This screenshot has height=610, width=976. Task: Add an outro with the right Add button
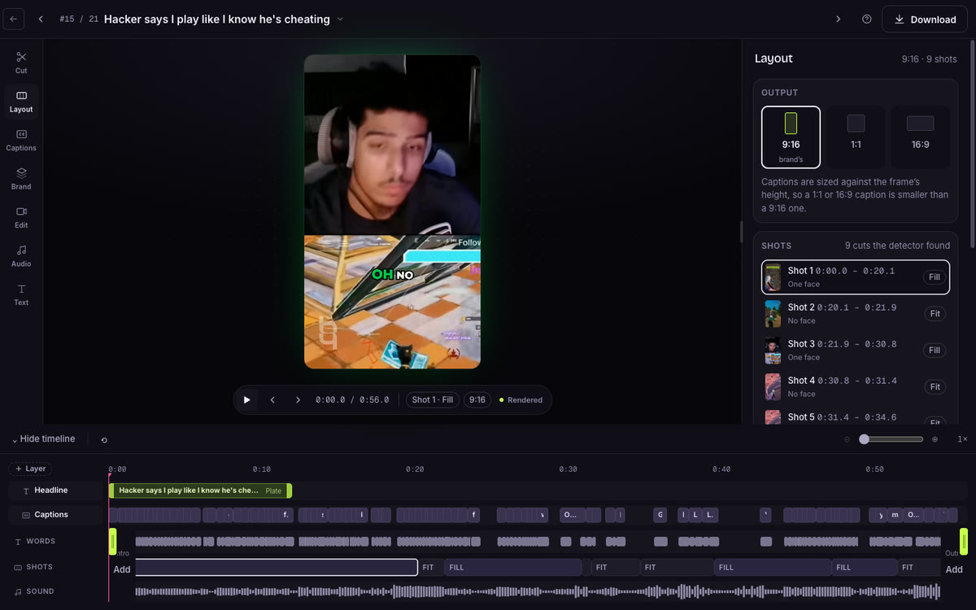[954, 569]
